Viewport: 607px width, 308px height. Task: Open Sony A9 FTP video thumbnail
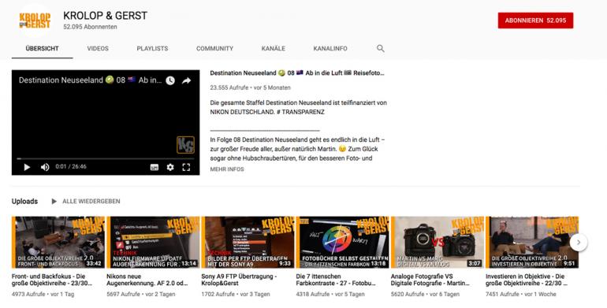tap(248, 242)
